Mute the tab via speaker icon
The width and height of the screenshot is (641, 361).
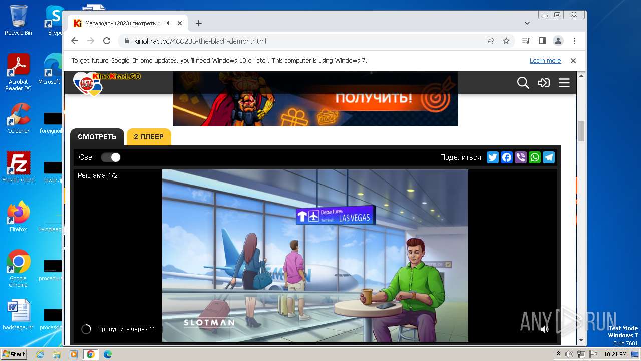click(x=169, y=23)
